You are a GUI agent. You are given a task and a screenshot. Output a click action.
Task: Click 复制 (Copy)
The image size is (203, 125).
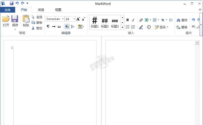[37, 22]
